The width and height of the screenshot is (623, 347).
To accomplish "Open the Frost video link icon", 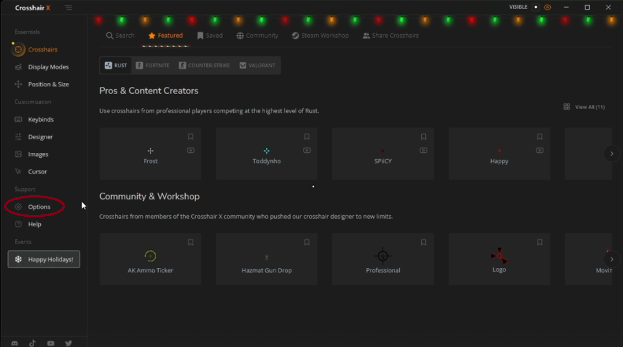I will tap(191, 150).
